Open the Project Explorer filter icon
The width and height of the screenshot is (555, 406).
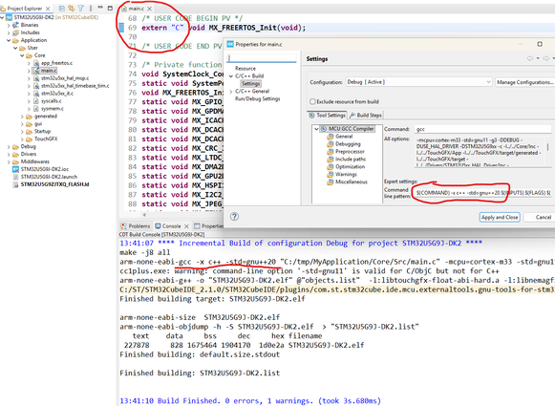80,9
